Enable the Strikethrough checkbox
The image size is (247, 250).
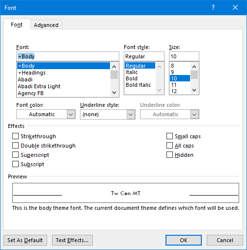coord(15,136)
